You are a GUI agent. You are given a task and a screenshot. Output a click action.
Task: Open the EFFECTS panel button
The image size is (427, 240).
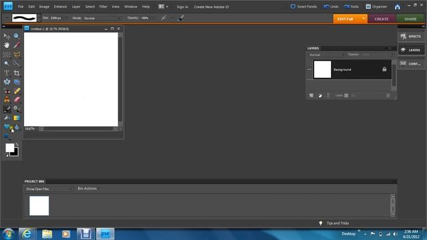point(411,36)
